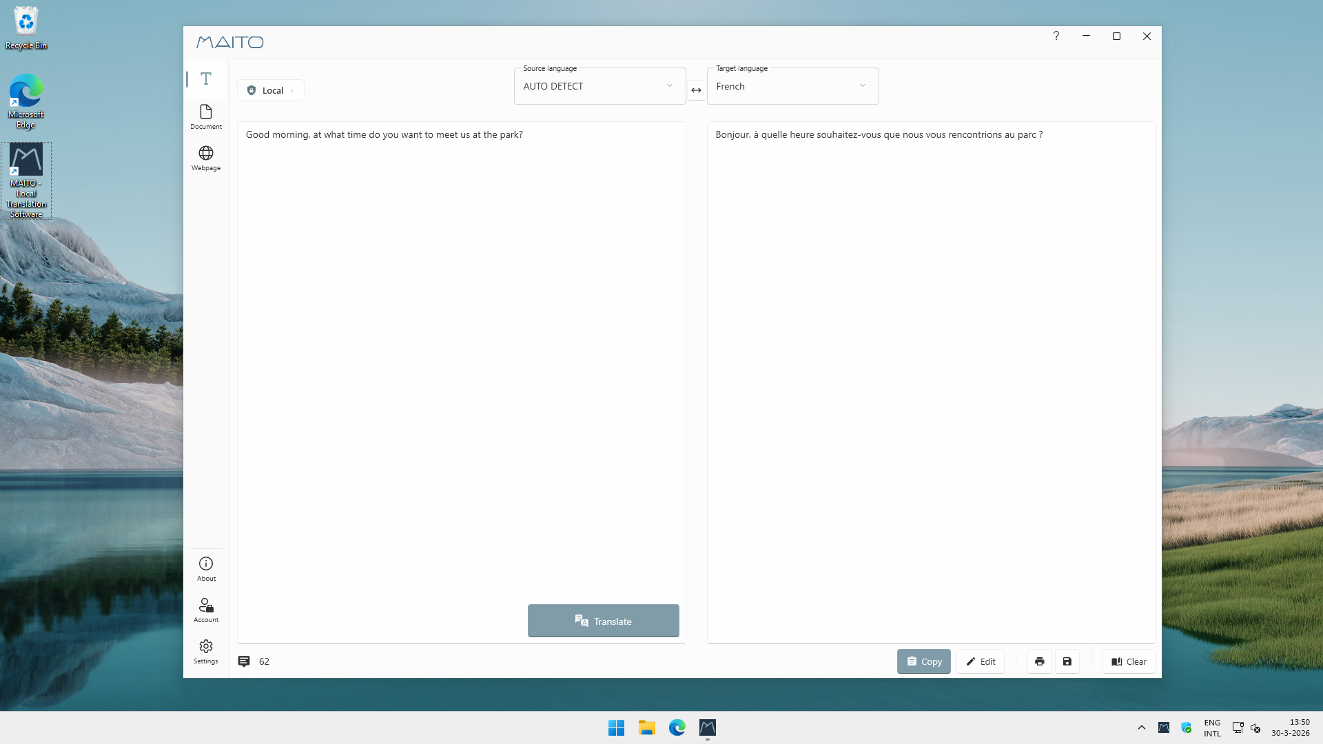Open the Source language dropdown
This screenshot has height=744, width=1323.
pyautogui.click(x=599, y=86)
